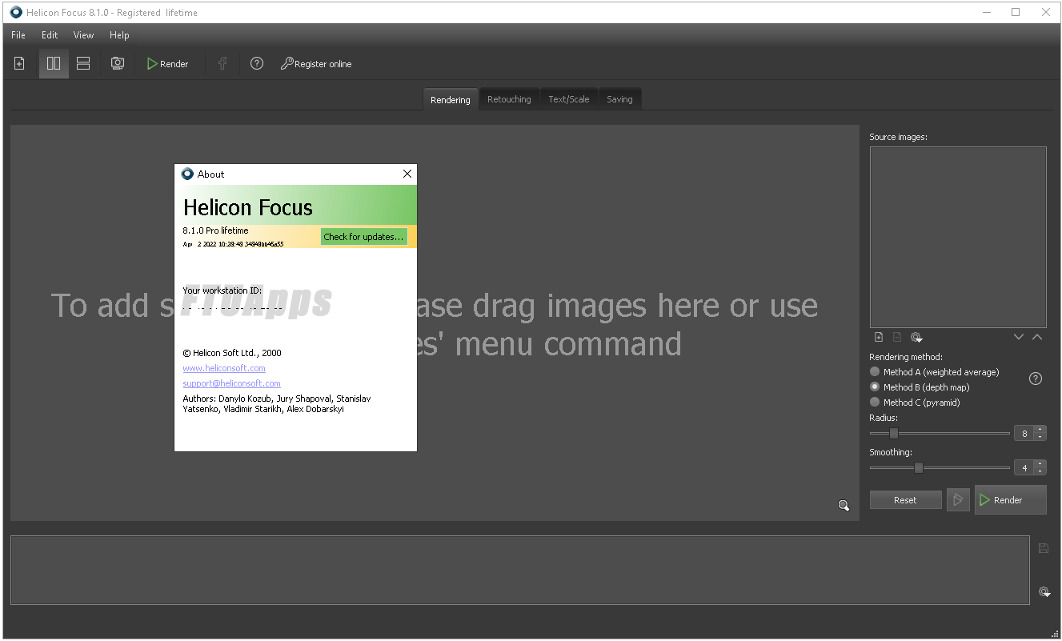Click Register online in the toolbar
The image size is (1062, 641).
(316, 64)
